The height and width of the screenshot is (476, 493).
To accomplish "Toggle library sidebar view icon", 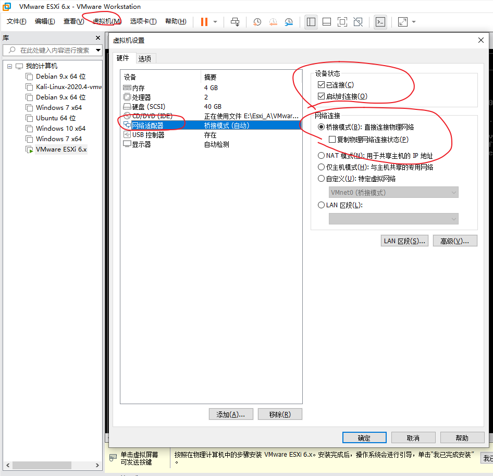I will click(x=311, y=22).
